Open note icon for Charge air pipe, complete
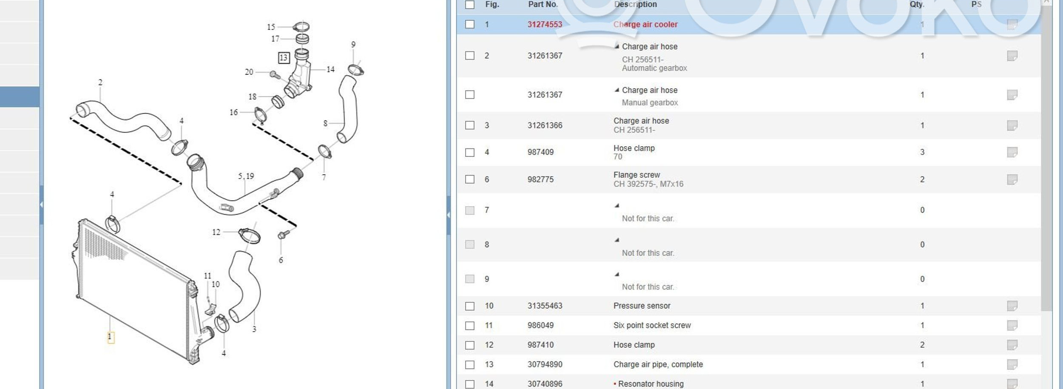The width and height of the screenshot is (1063, 389). point(1012,364)
